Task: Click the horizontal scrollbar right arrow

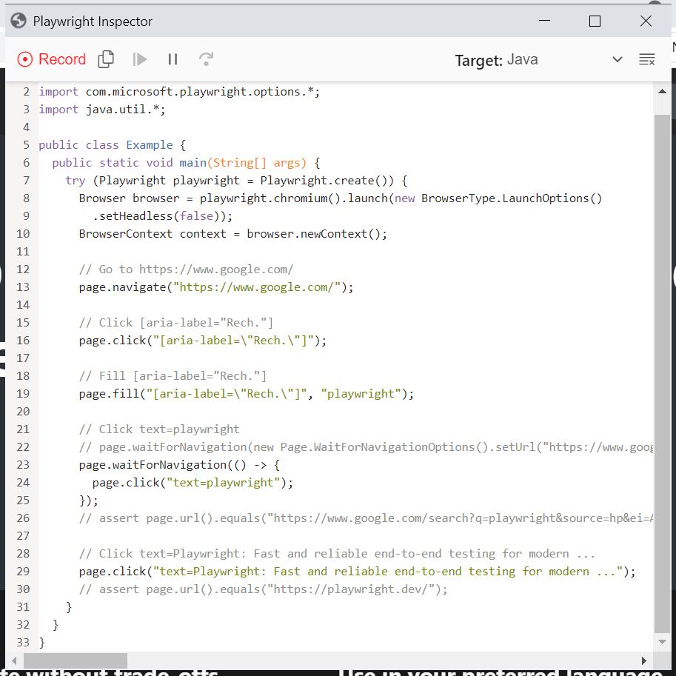Action: pos(644,660)
